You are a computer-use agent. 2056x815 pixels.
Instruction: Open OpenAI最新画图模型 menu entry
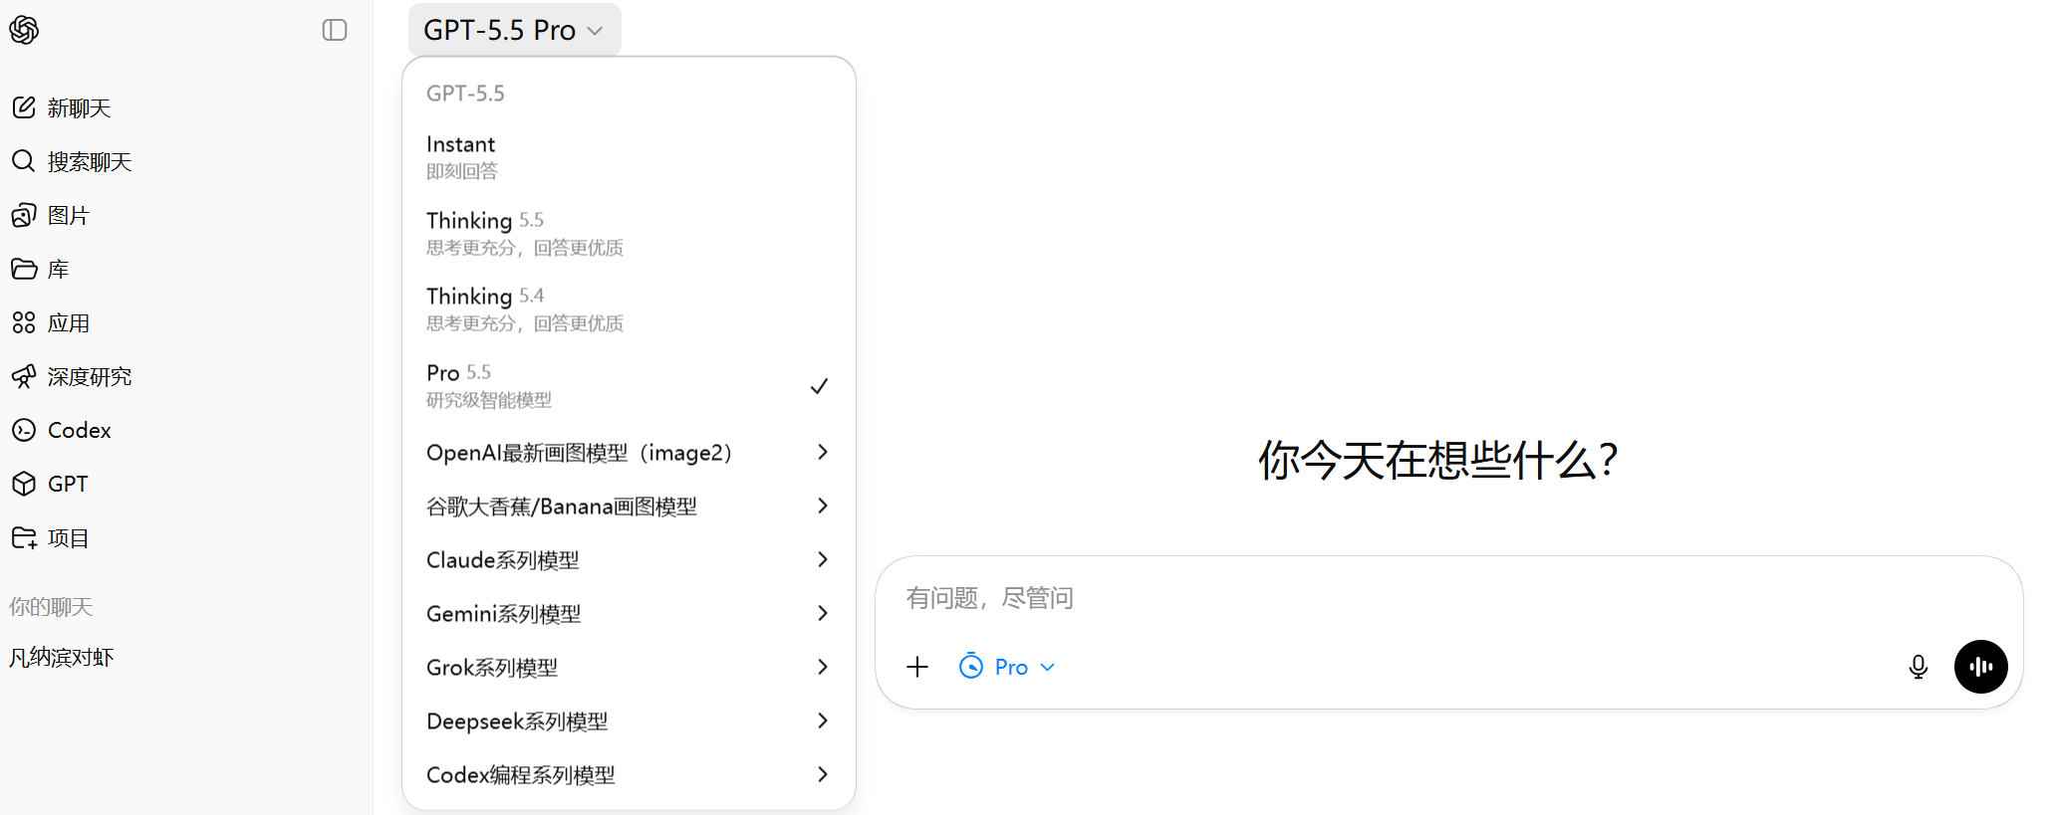point(629,452)
